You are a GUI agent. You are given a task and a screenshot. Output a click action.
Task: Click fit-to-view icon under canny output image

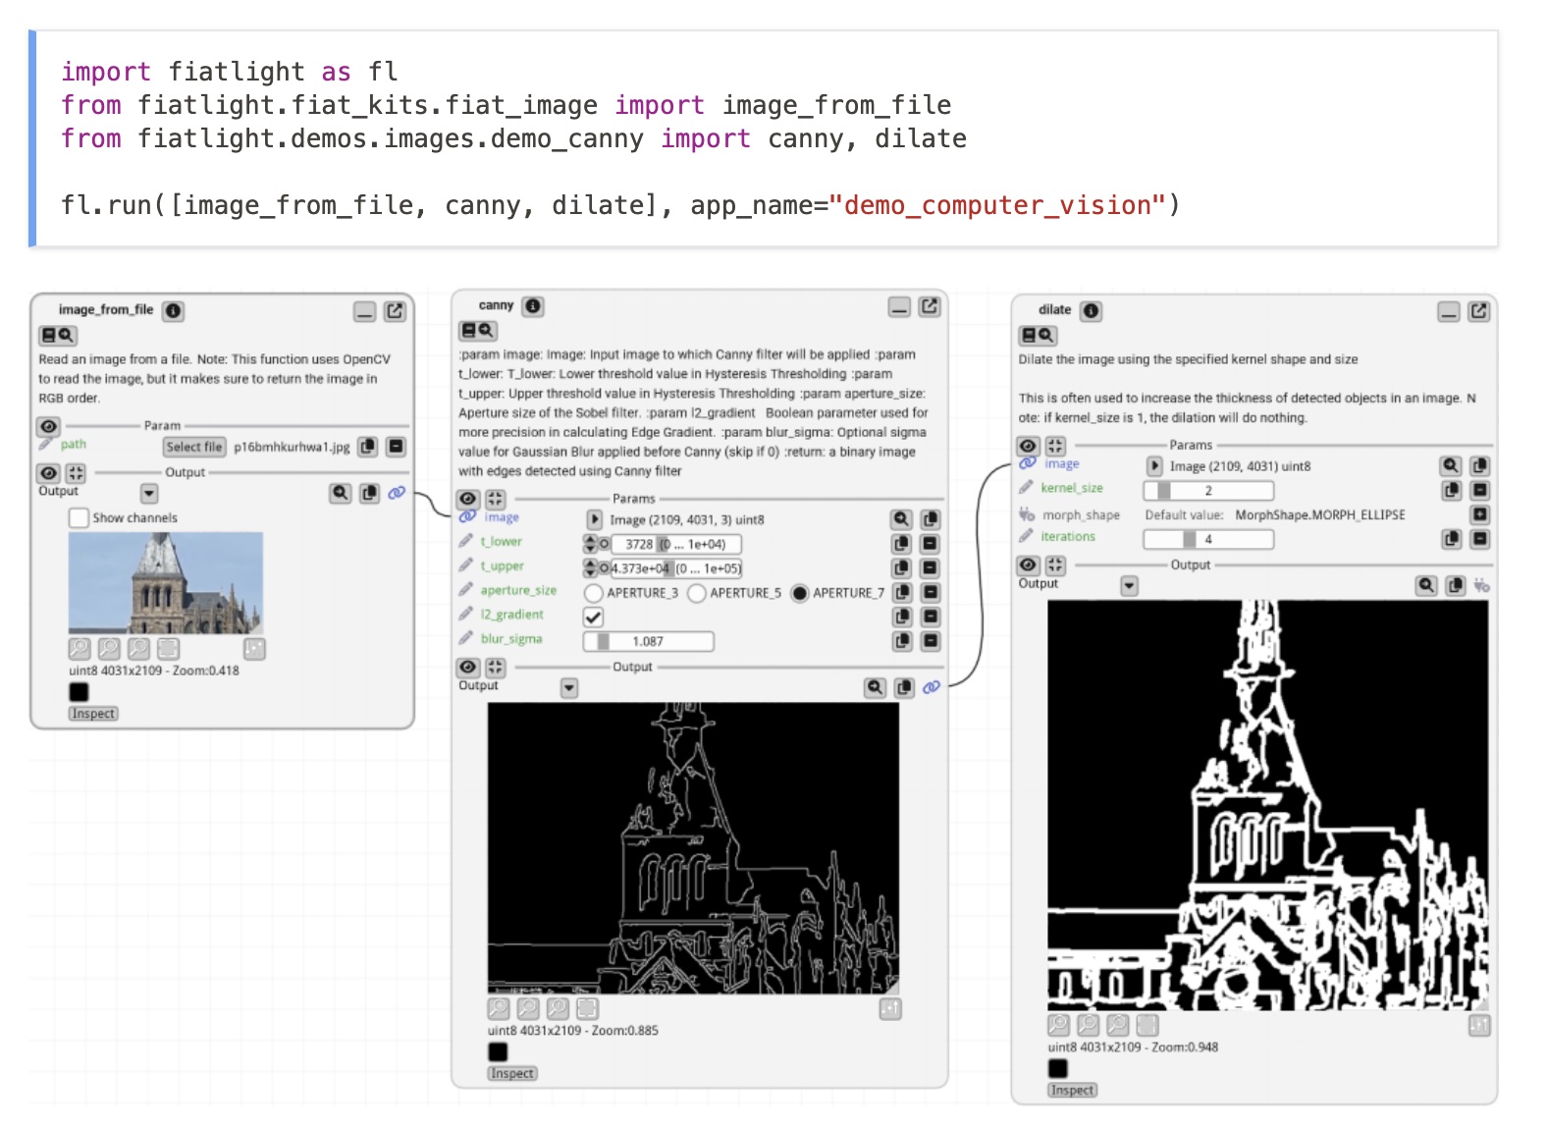(587, 1008)
